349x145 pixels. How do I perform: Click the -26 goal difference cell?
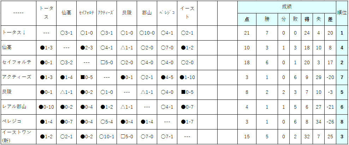click(x=330, y=122)
